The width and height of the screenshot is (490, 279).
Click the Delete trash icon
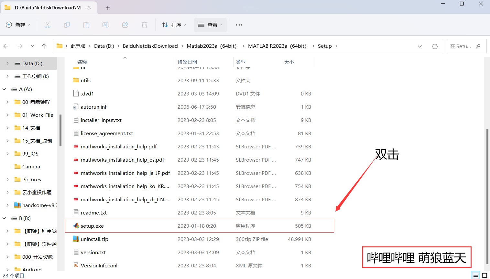(x=145, y=25)
